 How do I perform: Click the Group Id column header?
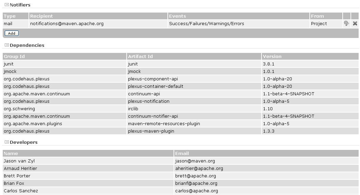[x=14, y=56]
